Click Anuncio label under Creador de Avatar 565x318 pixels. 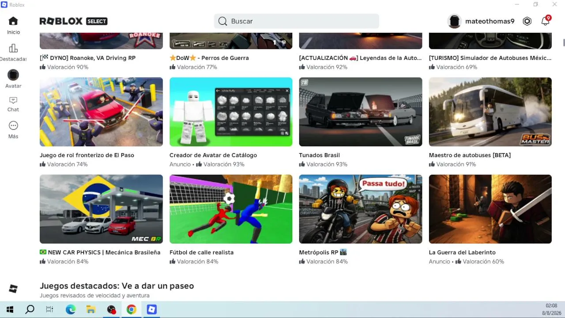tap(180, 164)
